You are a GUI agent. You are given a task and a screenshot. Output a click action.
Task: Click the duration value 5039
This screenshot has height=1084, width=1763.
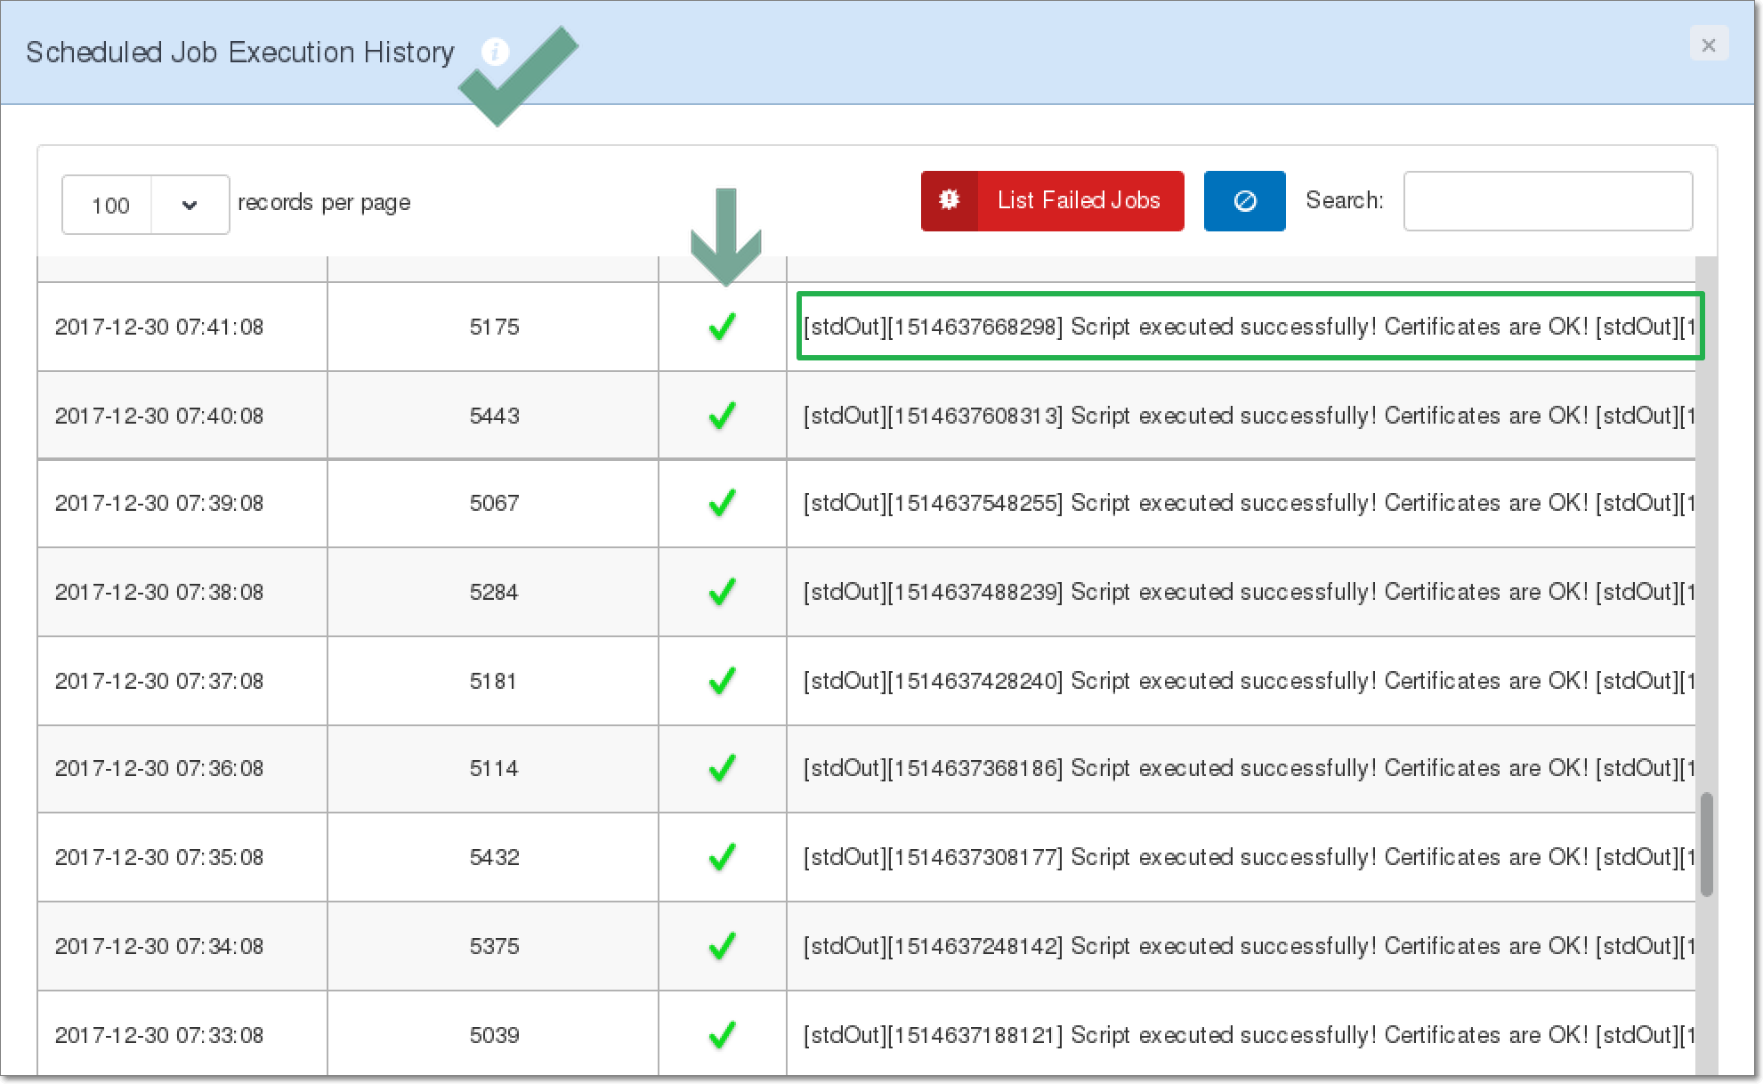pos(494,1035)
